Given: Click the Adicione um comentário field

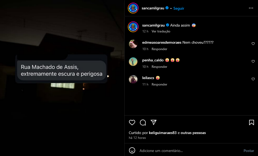Looking at the screenshot, I should pos(189,151).
